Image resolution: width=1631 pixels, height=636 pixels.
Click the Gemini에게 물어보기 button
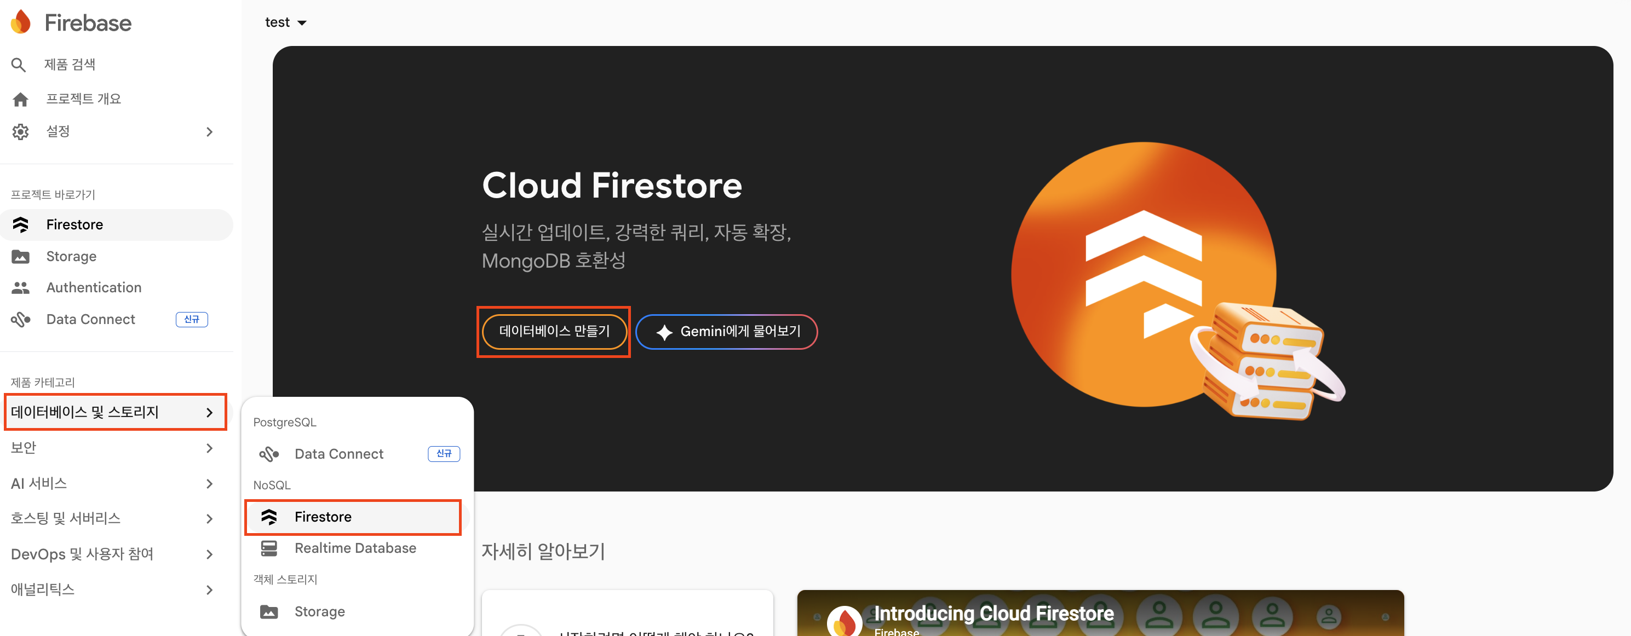727,332
